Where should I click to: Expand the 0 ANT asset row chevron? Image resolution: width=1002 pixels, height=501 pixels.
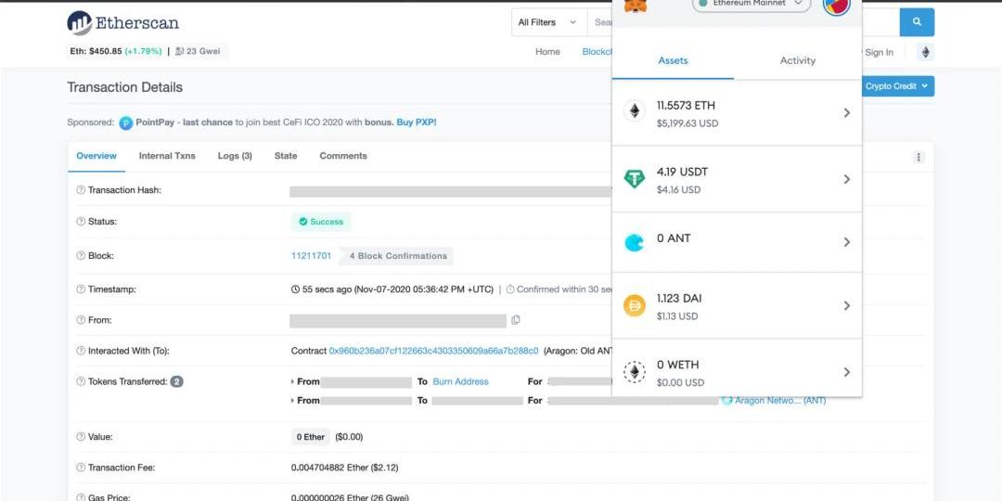click(847, 242)
